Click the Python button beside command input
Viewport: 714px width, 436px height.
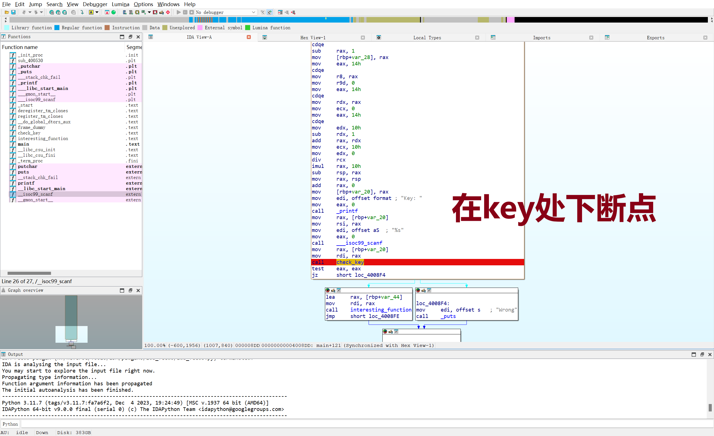coord(10,424)
